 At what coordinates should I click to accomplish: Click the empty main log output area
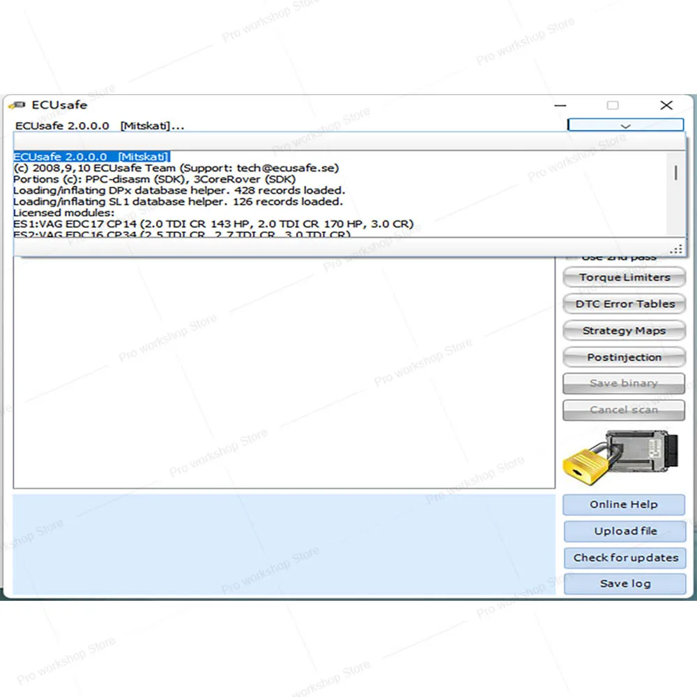coord(284,372)
